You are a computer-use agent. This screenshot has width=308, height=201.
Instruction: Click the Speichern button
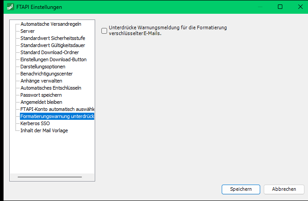241,189
